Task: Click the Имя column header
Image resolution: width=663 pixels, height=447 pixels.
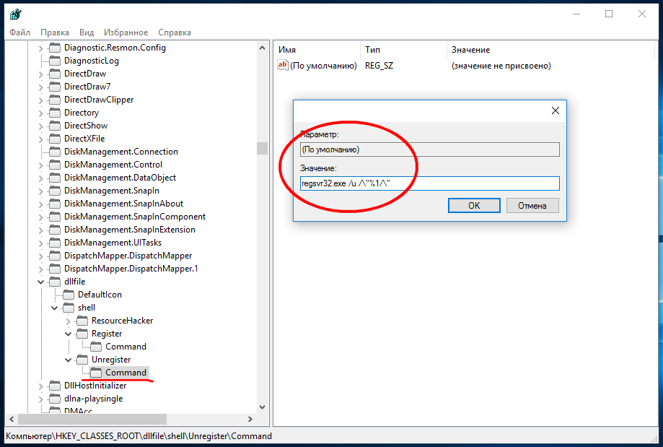Action: tap(317, 50)
